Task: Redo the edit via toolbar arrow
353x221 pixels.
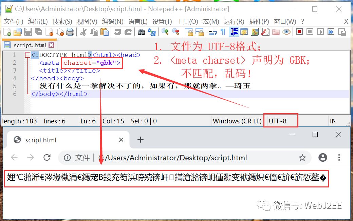Action: [128, 32]
